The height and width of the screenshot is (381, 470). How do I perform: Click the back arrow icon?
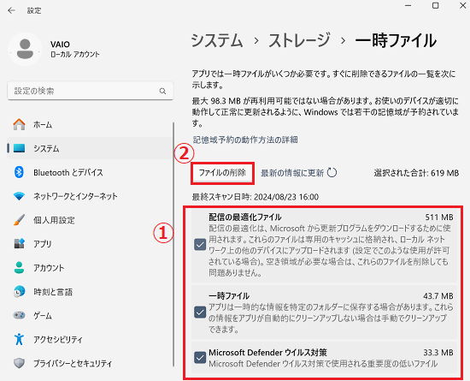pyautogui.click(x=11, y=10)
